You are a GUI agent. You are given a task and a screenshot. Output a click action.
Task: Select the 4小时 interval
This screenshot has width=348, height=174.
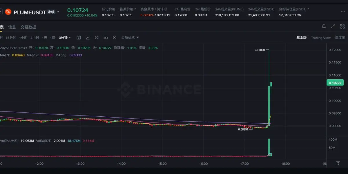(35, 38)
